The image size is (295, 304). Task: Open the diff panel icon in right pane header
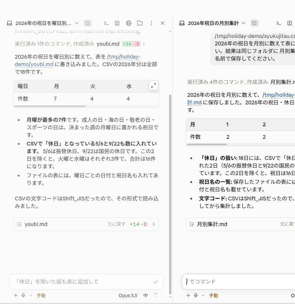coord(290,23)
